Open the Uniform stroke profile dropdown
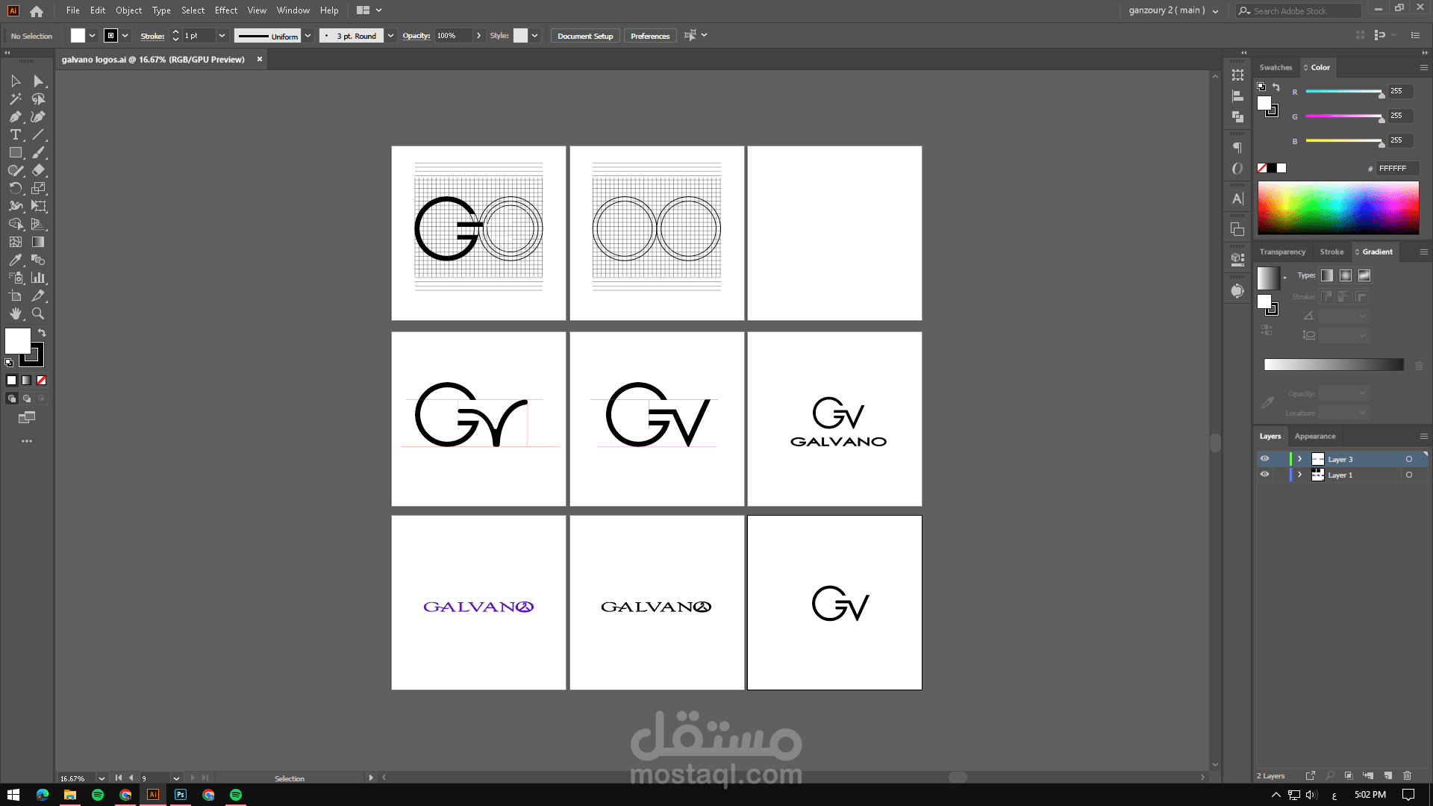Viewport: 1433px width, 806px height. coord(307,36)
